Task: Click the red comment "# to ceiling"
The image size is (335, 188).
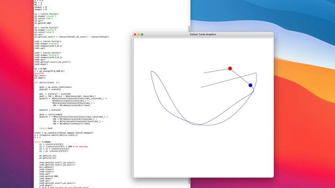Action: pos(80,146)
